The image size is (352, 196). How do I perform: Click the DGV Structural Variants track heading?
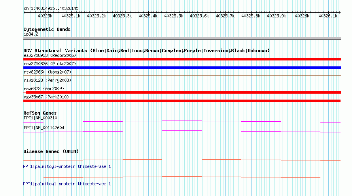tap(147, 51)
